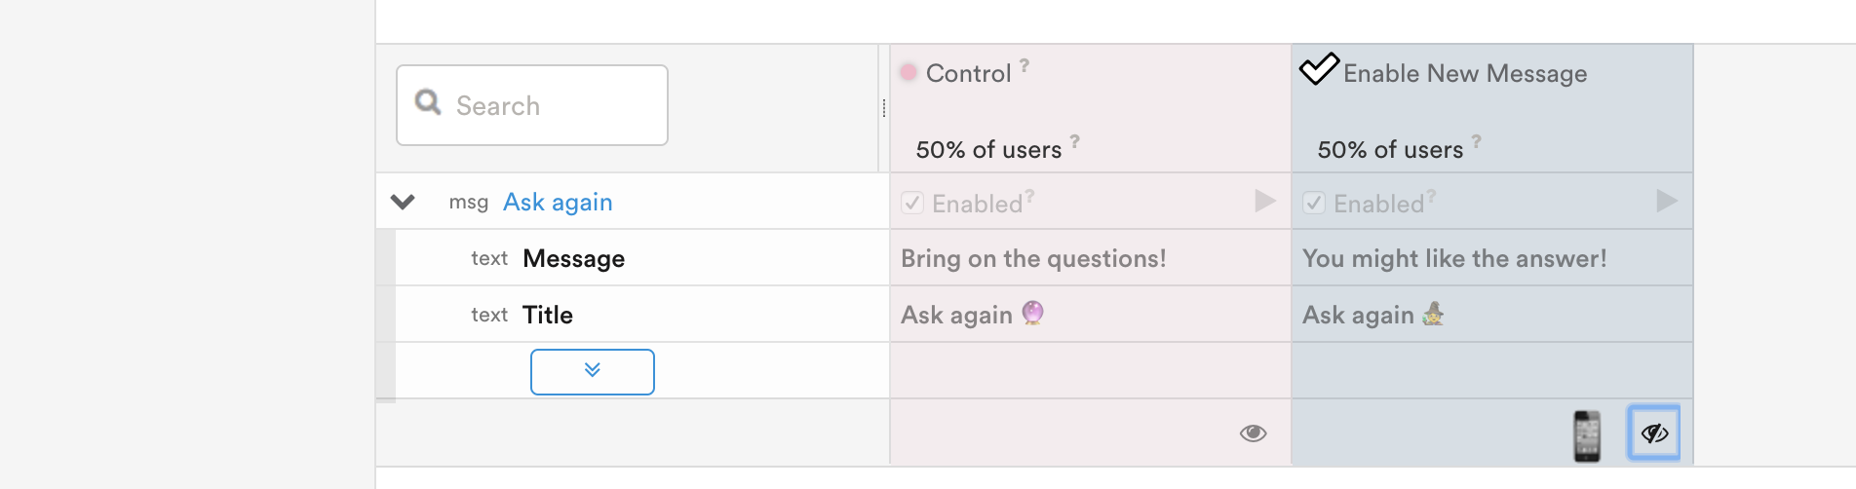
Task: Click the help icon next to Control
Action: click(x=1025, y=65)
